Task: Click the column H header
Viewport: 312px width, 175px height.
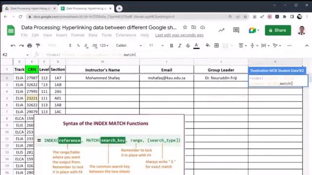Action: pyautogui.click(x=102, y=62)
